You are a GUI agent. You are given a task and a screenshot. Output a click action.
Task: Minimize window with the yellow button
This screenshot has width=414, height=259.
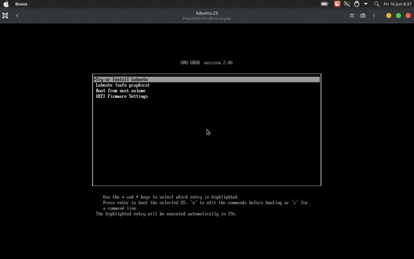click(389, 16)
